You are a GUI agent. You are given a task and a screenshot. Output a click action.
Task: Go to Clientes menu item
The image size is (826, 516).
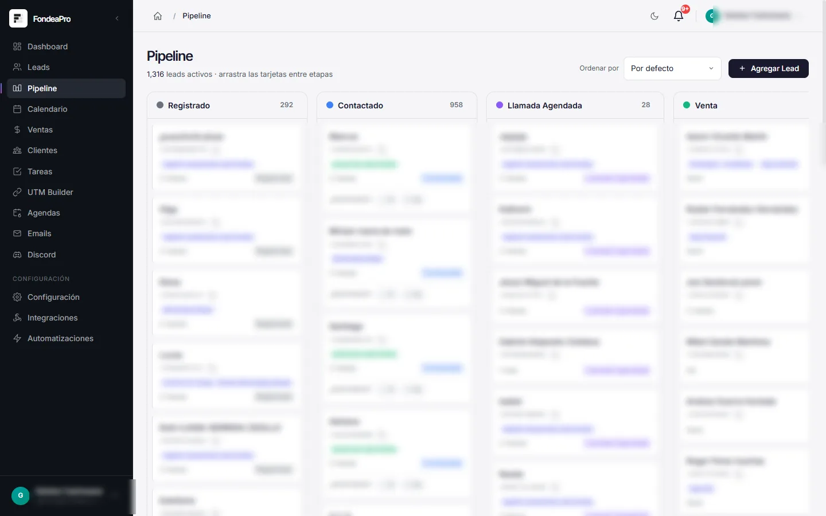(66, 150)
